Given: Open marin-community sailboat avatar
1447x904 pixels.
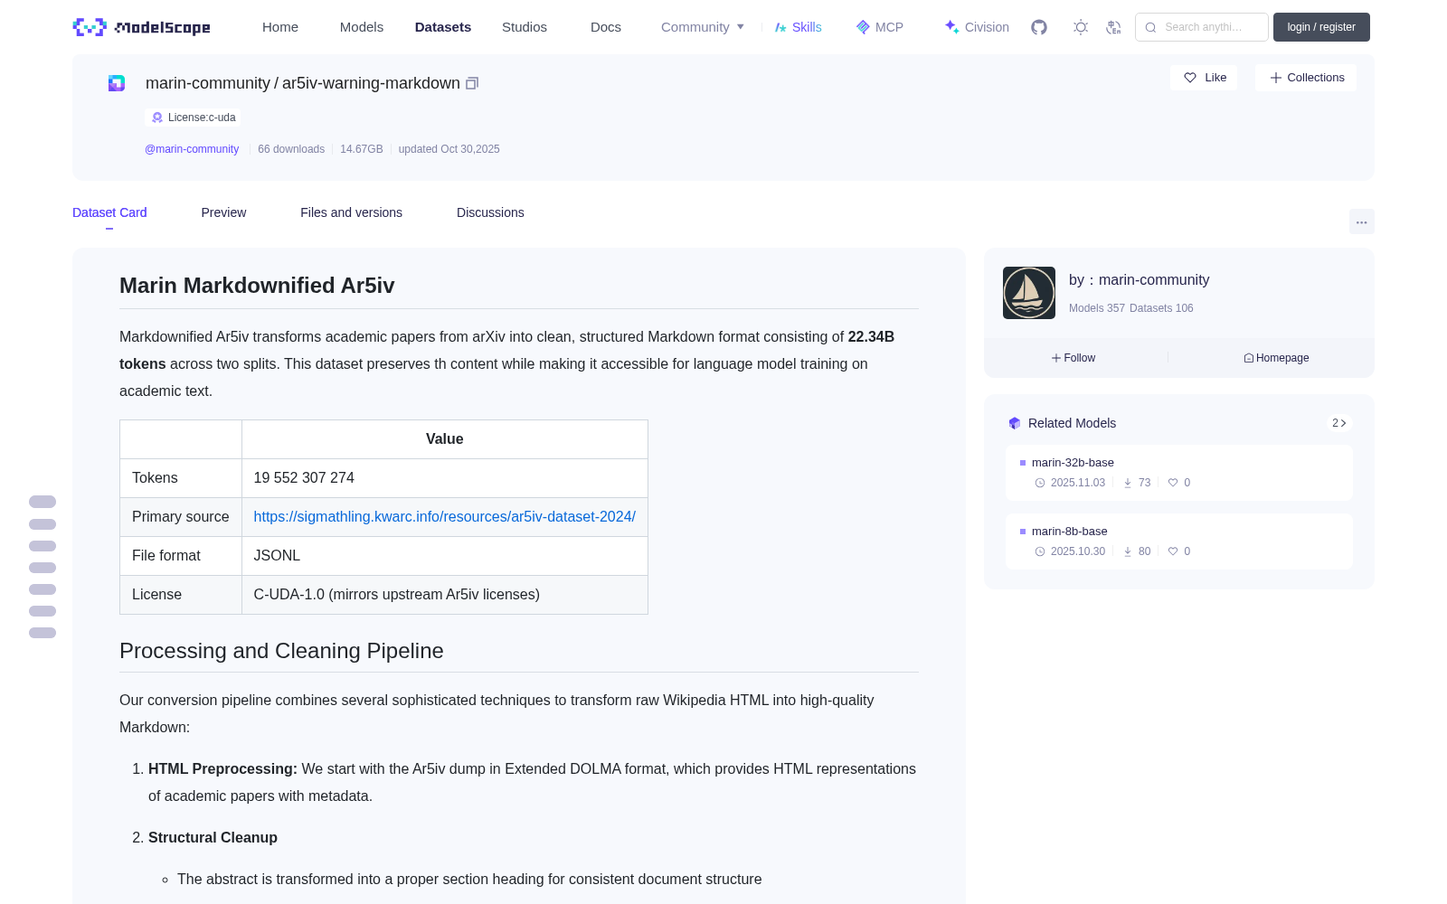Looking at the screenshot, I should (1029, 293).
